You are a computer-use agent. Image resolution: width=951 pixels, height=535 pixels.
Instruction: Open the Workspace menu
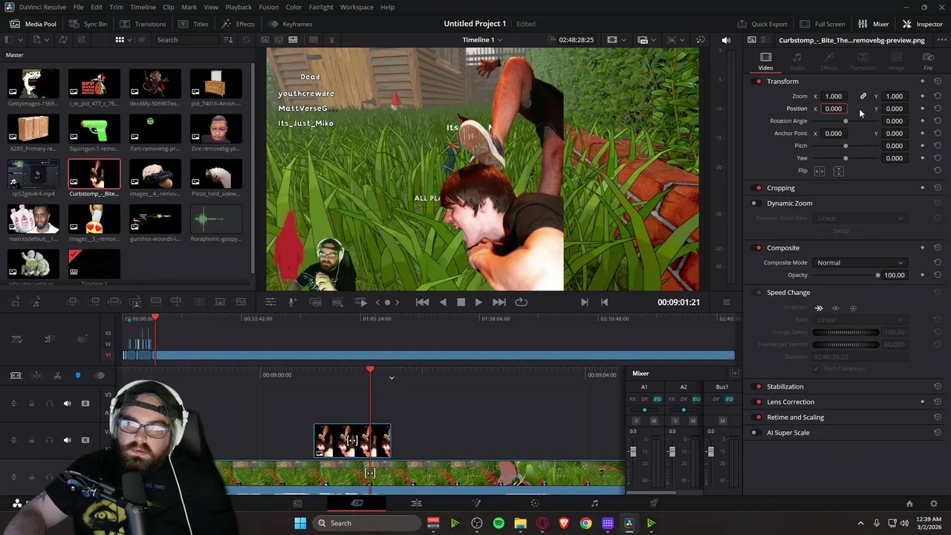coord(357,7)
